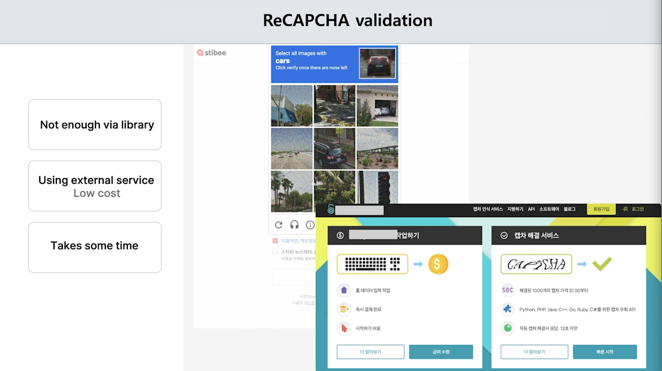Click the blue puzzle piece icon

click(508, 309)
